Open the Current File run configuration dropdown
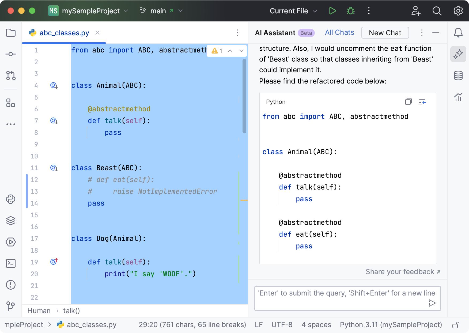469x333 pixels. [x=293, y=11]
